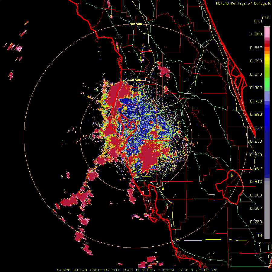
Task: Click the 0.413 color scale value
Action: 256,182
